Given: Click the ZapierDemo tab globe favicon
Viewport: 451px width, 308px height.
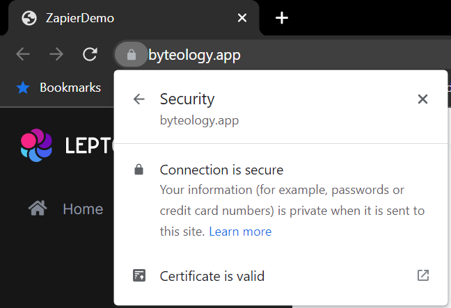Looking at the screenshot, I should pyautogui.click(x=29, y=18).
